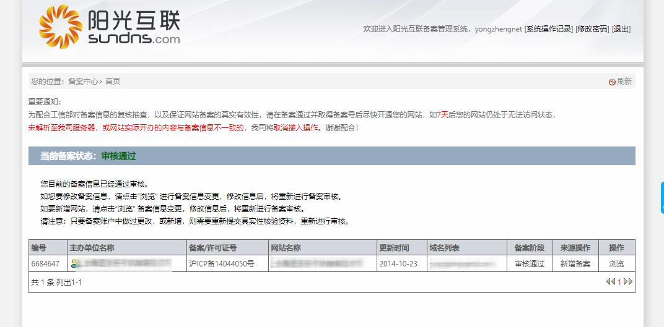Navigate to 备案中心 in the breadcrumb
The height and width of the screenshot is (327, 664).
pyautogui.click(x=83, y=82)
